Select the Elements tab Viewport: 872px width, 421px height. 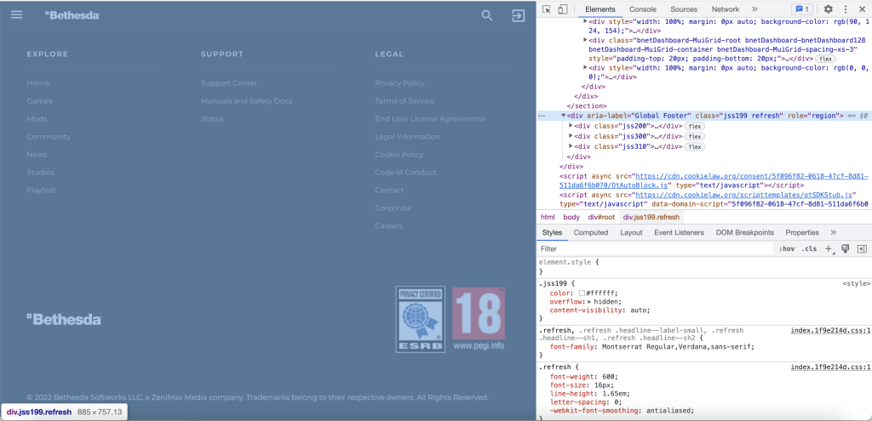[x=600, y=9]
